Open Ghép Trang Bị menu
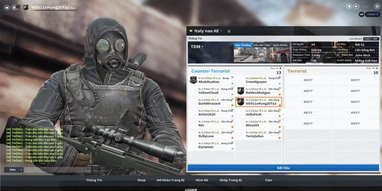The width and height of the screenshot is (382, 191). coord(231,180)
